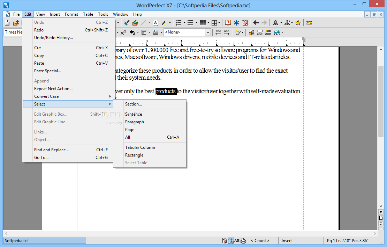The image size is (387, 247).
Task: Choose Undo/Redo History... entry
Action: [x=68, y=38]
